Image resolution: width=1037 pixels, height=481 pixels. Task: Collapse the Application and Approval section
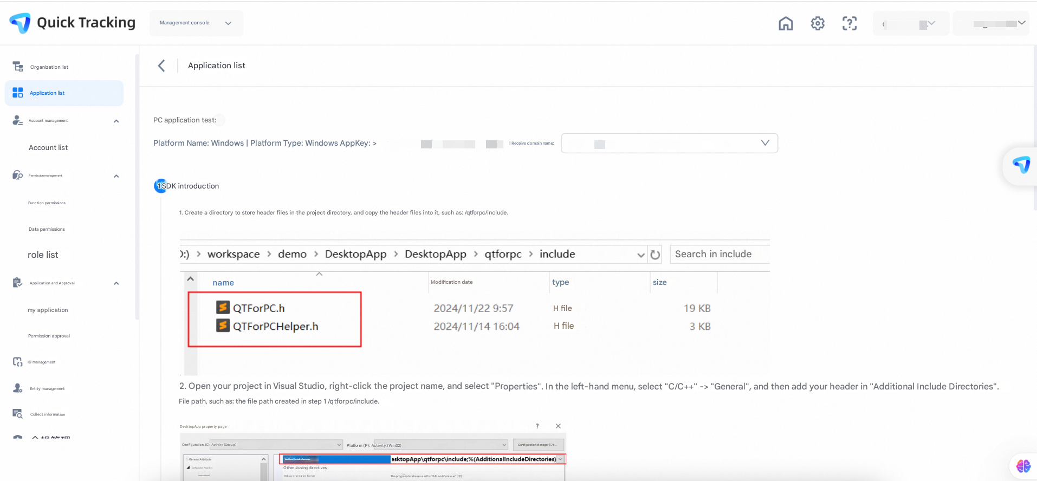116,283
